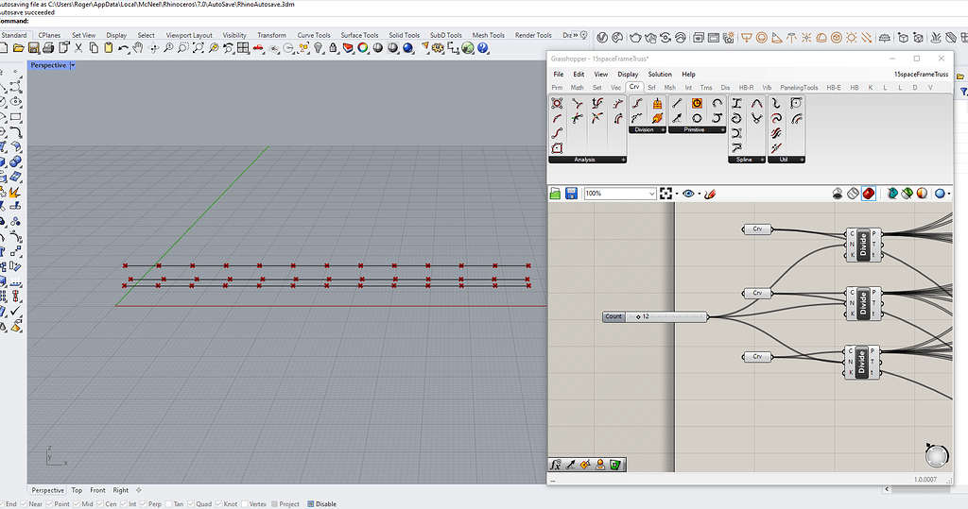The height and width of the screenshot is (509, 968).
Task: Select the sketch tool in canvas toolbar
Action: point(710,194)
